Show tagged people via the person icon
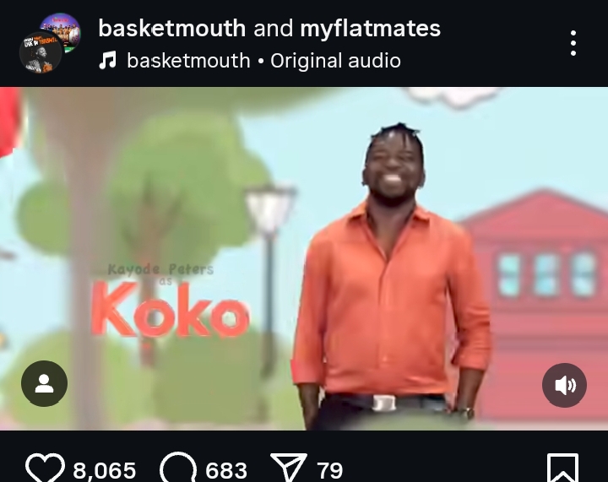This screenshot has height=482, width=608. tap(44, 383)
